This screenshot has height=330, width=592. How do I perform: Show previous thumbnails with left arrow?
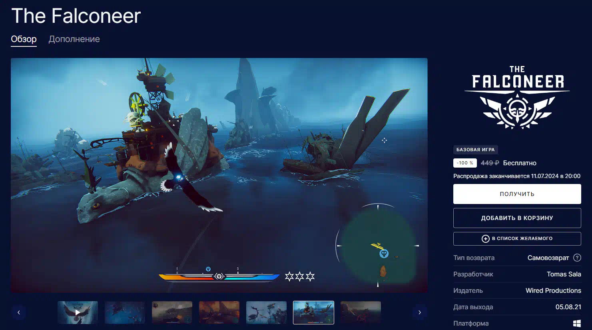[x=19, y=312]
